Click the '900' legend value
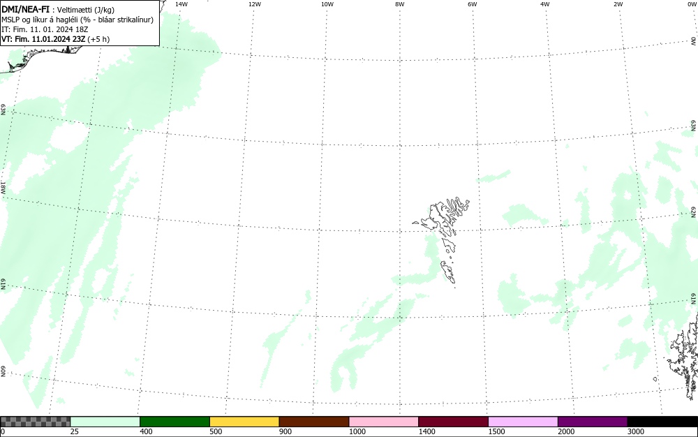 click(x=285, y=431)
